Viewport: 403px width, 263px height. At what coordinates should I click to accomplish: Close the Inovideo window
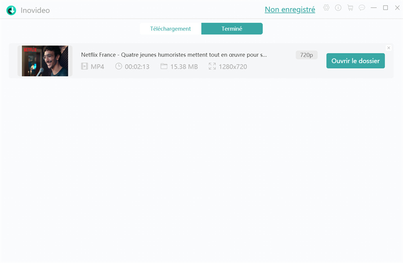click(x=397, y=8)
